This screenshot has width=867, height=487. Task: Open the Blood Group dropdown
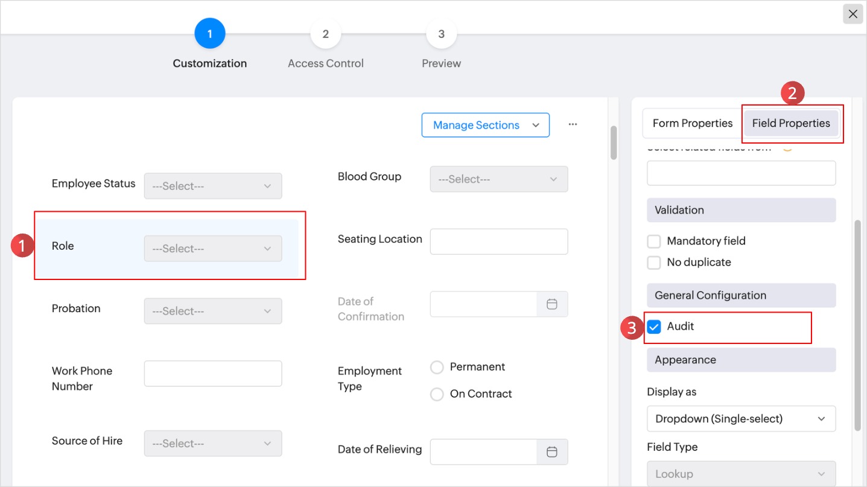click(x=498, y=179)
